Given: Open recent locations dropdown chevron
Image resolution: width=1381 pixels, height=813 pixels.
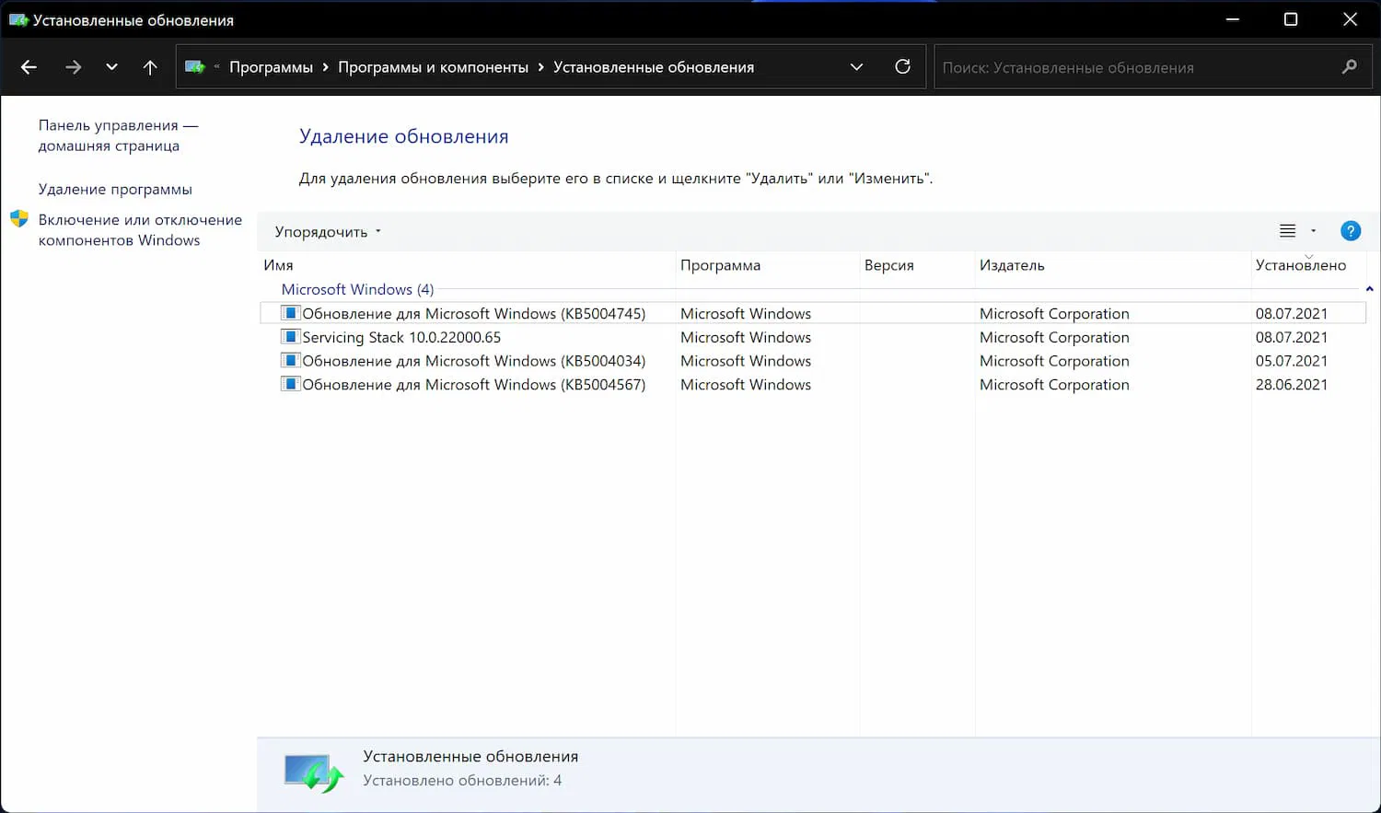Looking at the screenshot, I should 111,67.
